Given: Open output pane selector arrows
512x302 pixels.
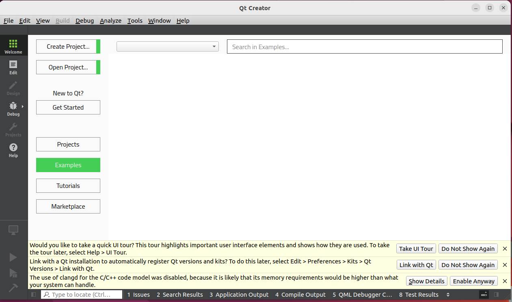Looking at the screenshot, I should pyautogui.click(x=448, y=295).
